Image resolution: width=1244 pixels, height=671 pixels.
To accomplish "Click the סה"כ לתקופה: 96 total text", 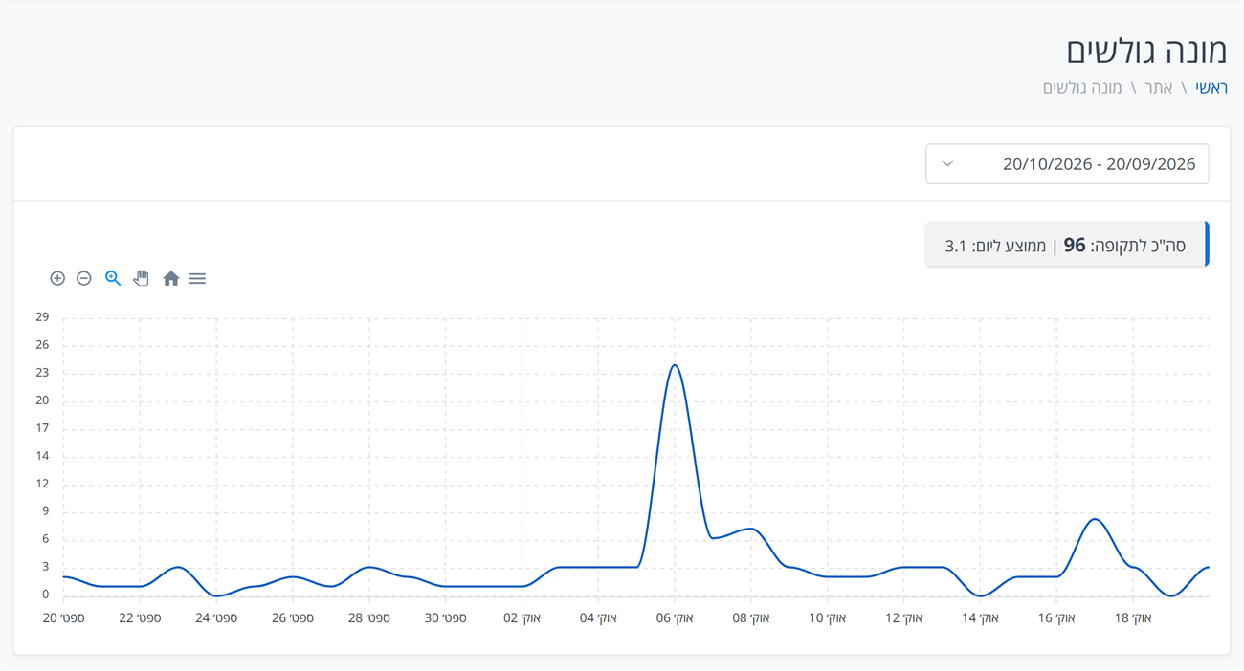I will pos(1124,246).
